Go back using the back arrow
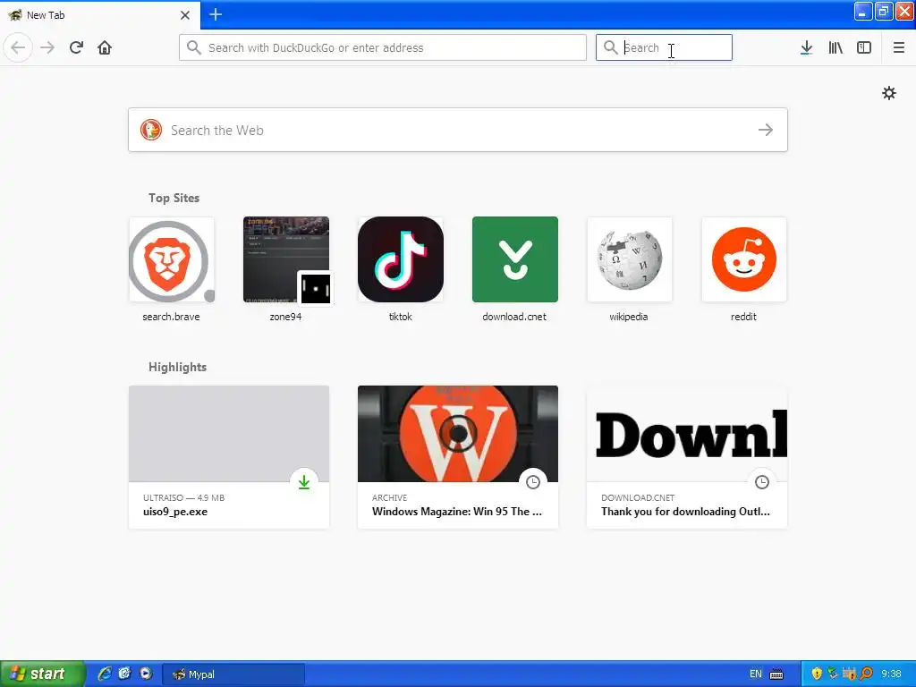The image size is (916, 687). [18, 47]
